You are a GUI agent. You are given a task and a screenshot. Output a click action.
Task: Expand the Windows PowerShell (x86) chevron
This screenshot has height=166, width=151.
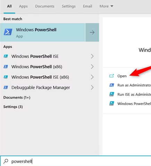point(92,67)
